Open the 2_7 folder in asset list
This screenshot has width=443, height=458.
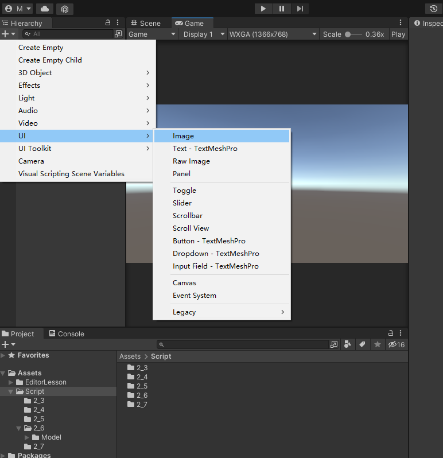pos(137,405)
